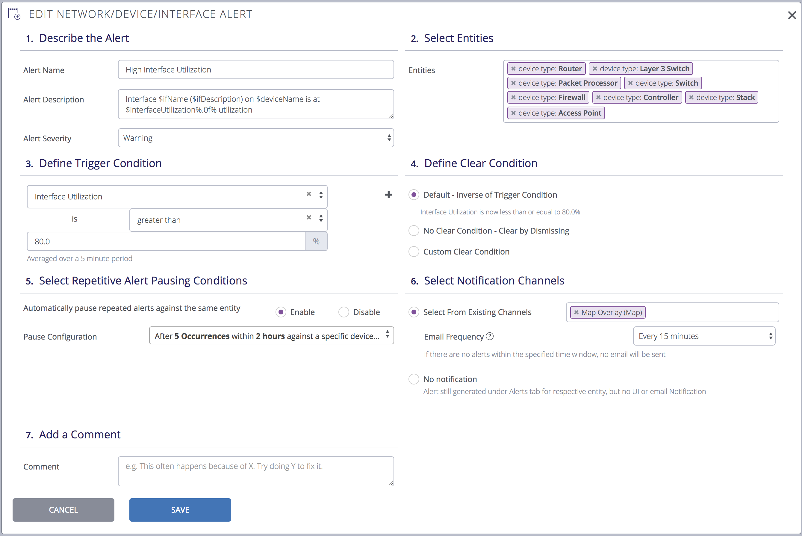Add another trigger condition with plus icon
Viewport: 802px width, 536px height.
388,195
